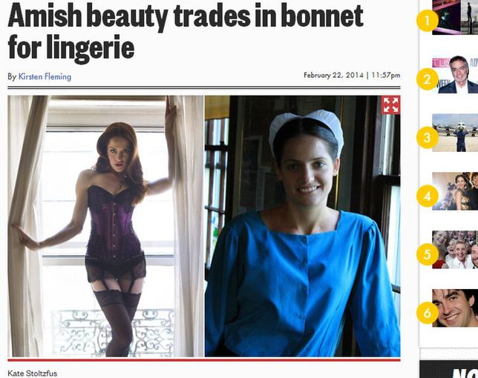Image resolution: width=478 pixels, height=378 pixels.
Task: Open trending thumbnail showing airplane on tarmac
Action: click(x=455, y=133)
